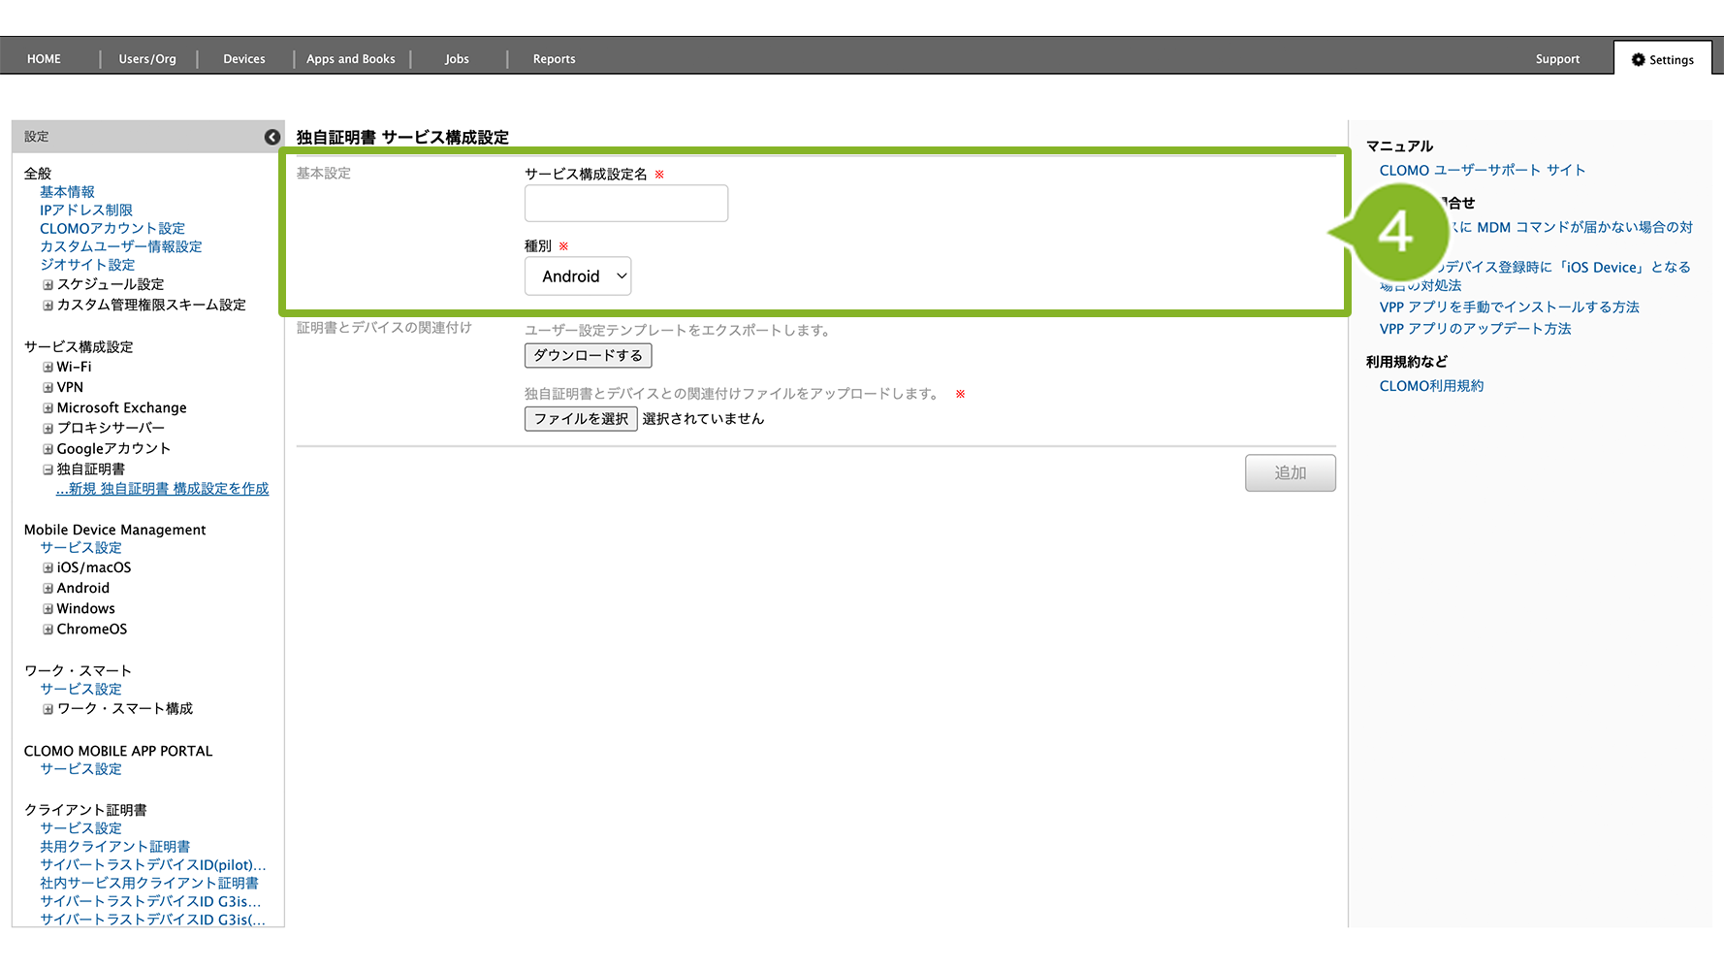Expand the VPN tree node
Image resolution: width=1724 pixels, height=970 pixels.
pyautogui.click(x=48, y=388)
